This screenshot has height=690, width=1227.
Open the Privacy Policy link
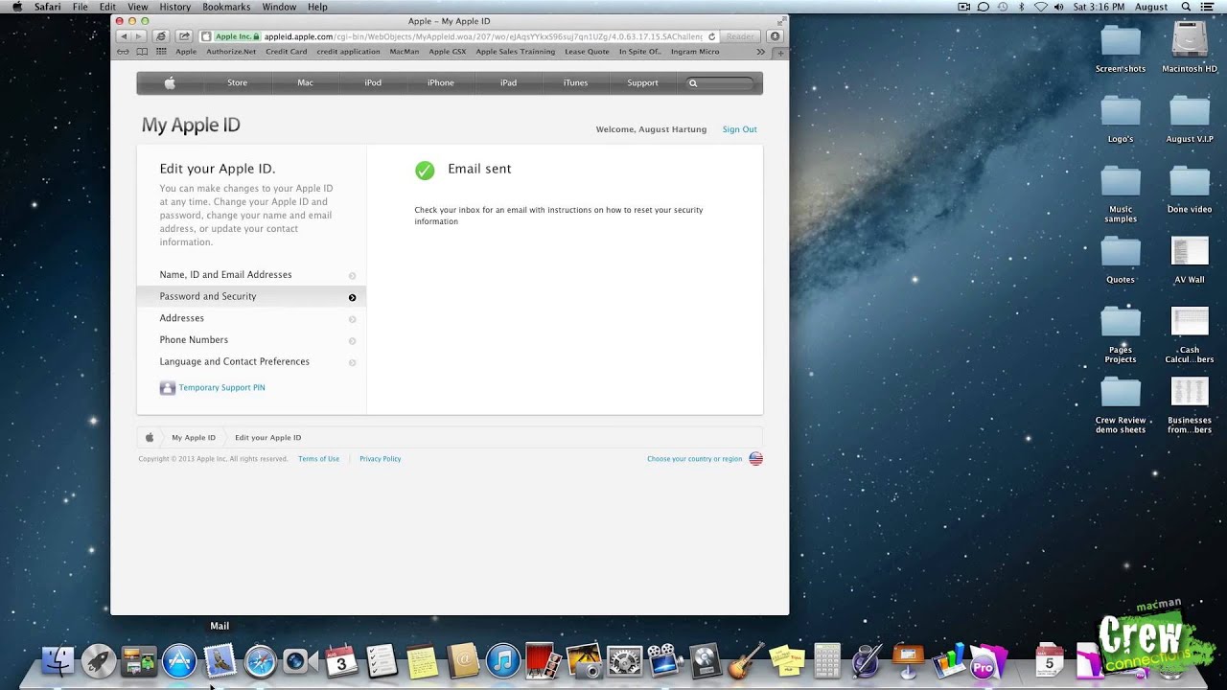(380, 459)
